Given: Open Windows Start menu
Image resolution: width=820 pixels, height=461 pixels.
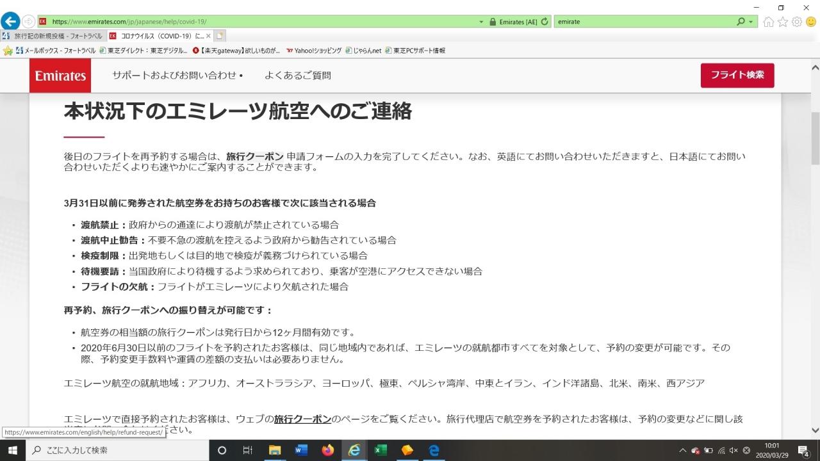Looking at the screenshot, I should (12, 450).
